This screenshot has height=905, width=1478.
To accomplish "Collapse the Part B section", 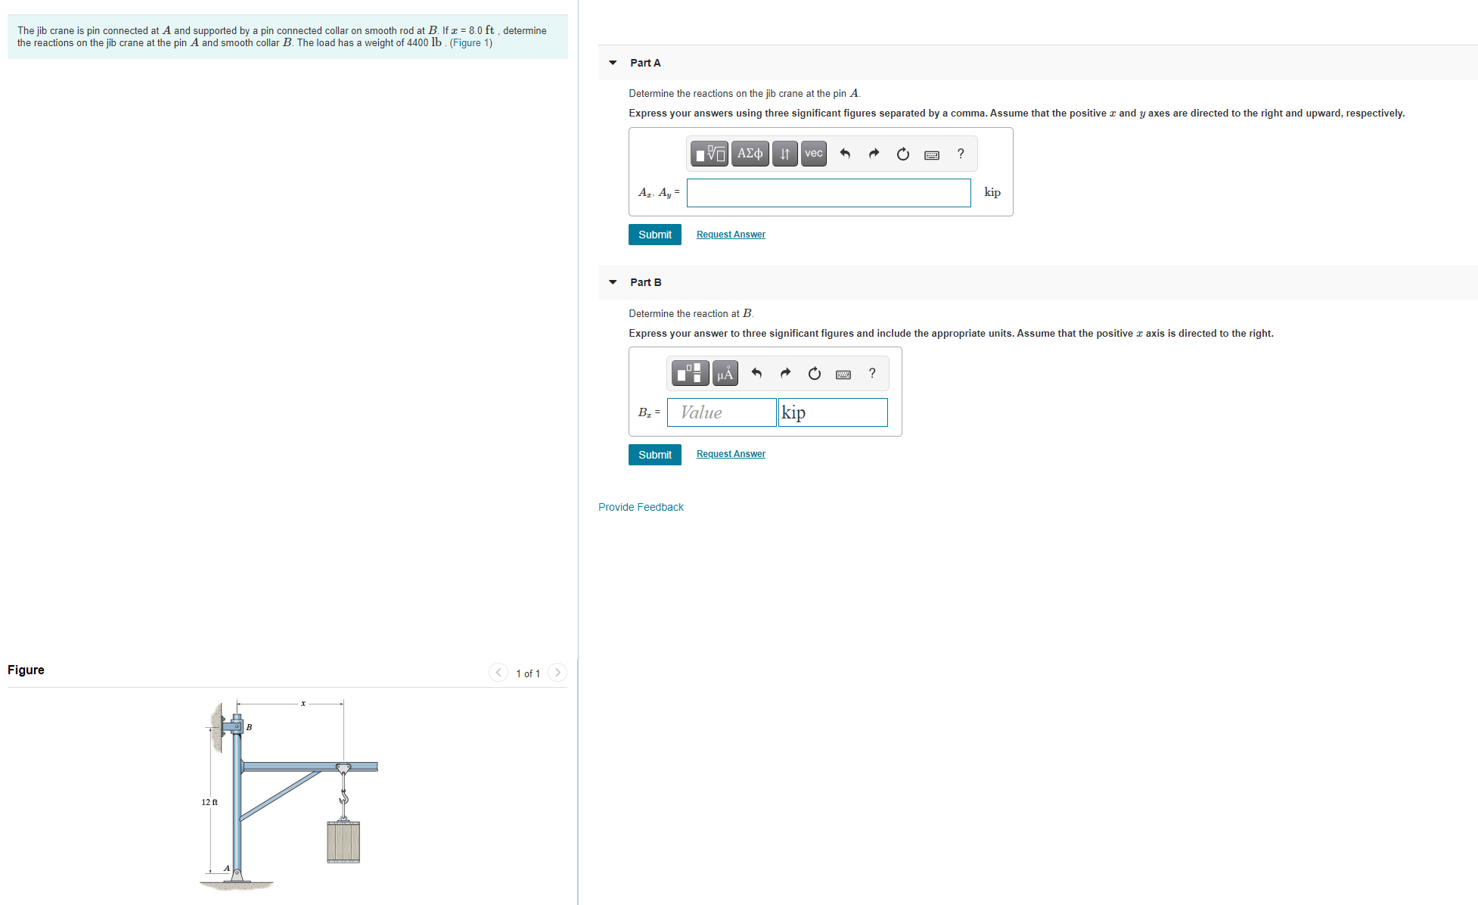I will coord(613,282).
